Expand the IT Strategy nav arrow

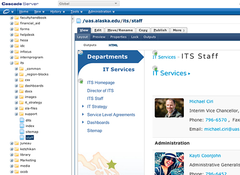[x=83, y=106]
